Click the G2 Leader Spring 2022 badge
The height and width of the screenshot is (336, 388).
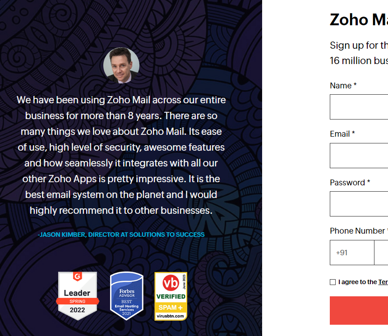pyautogui.click(x=78, y=296)
